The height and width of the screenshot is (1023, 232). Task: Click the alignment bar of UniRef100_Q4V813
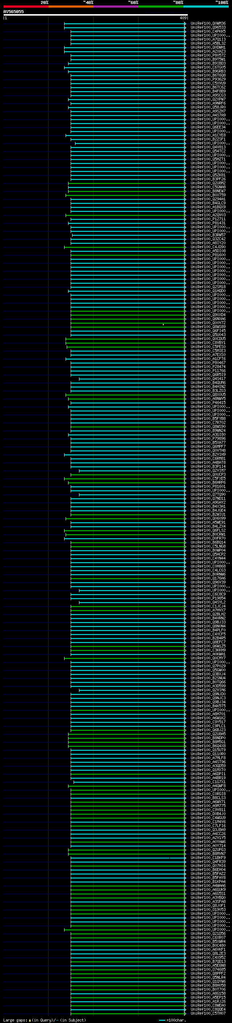click(128, 148)
